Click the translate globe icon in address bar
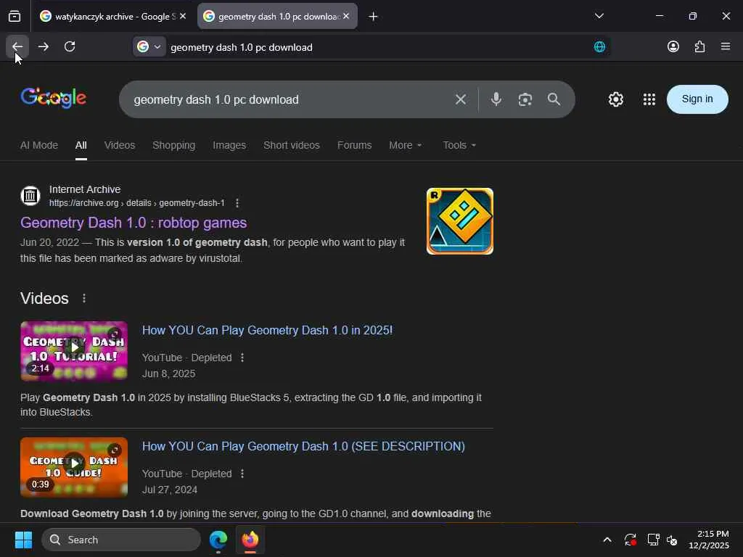 coord(599,47)
